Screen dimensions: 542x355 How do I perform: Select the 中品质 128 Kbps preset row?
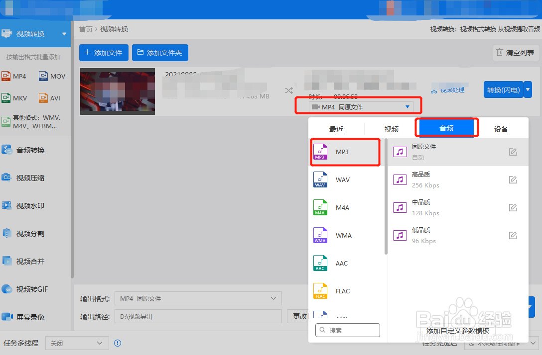coord(458,207)
